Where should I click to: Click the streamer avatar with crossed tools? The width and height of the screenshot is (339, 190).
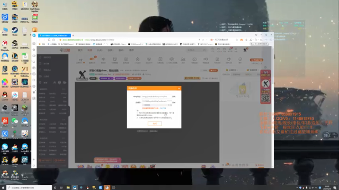click(82, 75)
